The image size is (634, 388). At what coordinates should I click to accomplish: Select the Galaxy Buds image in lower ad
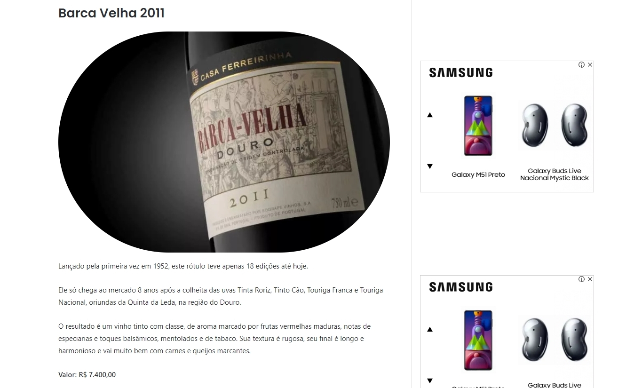point(555,340)
